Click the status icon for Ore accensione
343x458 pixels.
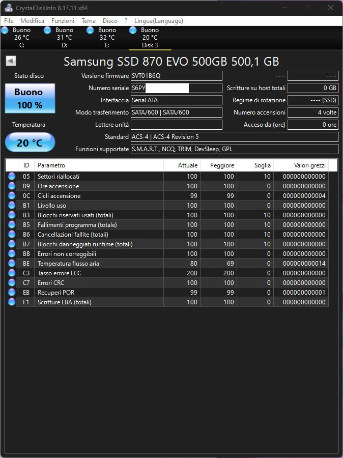click(12, 186)
